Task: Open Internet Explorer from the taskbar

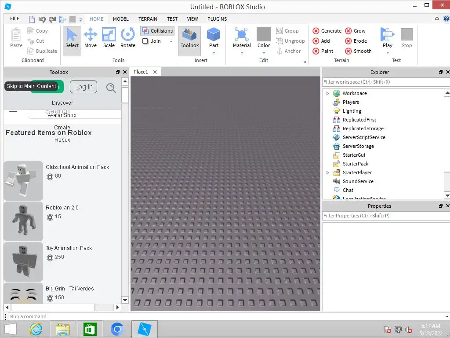Action: click(36, 329)
